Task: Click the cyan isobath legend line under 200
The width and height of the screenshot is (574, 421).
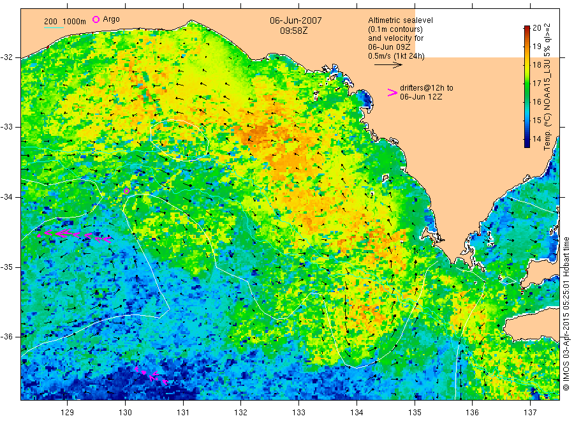Action: coord(54,27)
